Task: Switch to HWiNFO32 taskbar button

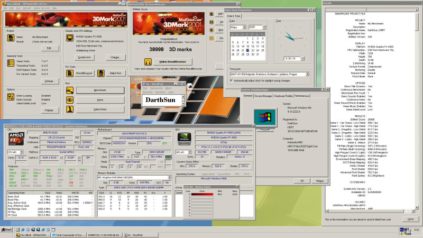Action: [105, 235]
